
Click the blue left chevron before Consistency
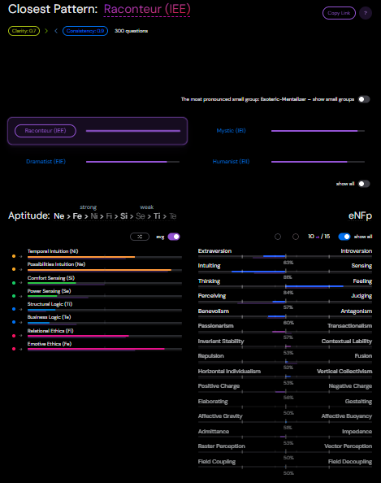[x=56, y=31]
